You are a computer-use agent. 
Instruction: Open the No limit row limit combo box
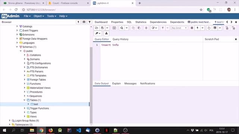(x=179, y=28)
